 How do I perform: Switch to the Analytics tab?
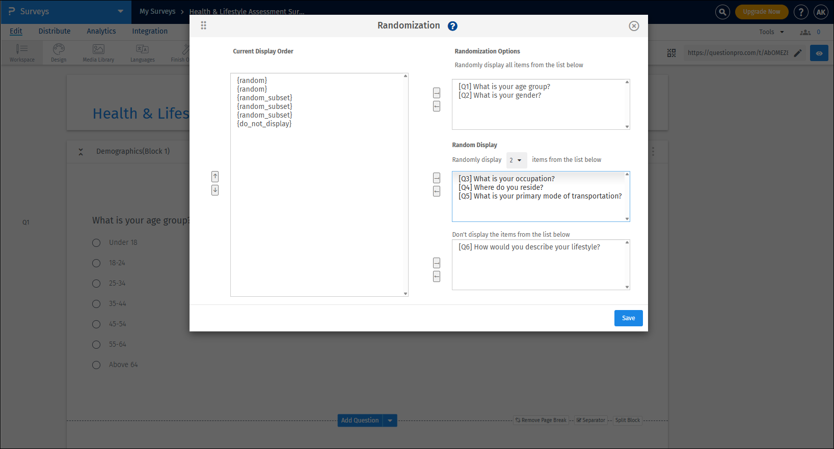coord(101,31)
